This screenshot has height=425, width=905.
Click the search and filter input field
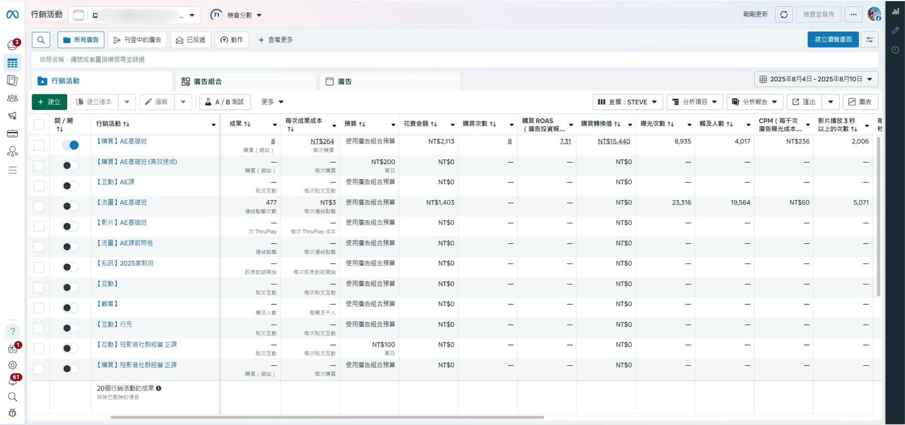coord(436,60)
